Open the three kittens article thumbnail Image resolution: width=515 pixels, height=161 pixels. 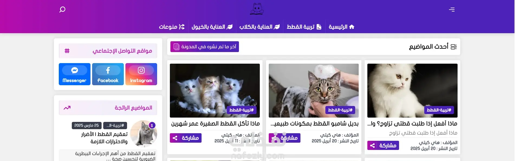215,91
